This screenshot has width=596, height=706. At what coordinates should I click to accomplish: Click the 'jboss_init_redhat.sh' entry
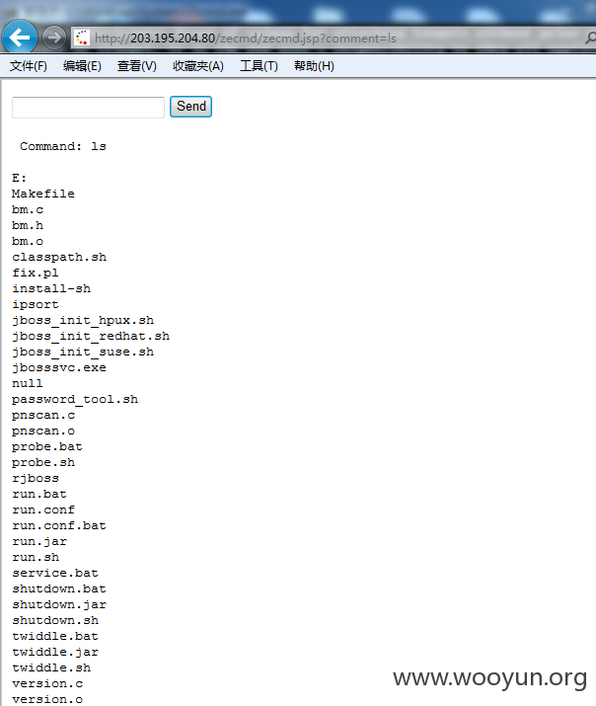pyautogui.click(x=91, y=336)
